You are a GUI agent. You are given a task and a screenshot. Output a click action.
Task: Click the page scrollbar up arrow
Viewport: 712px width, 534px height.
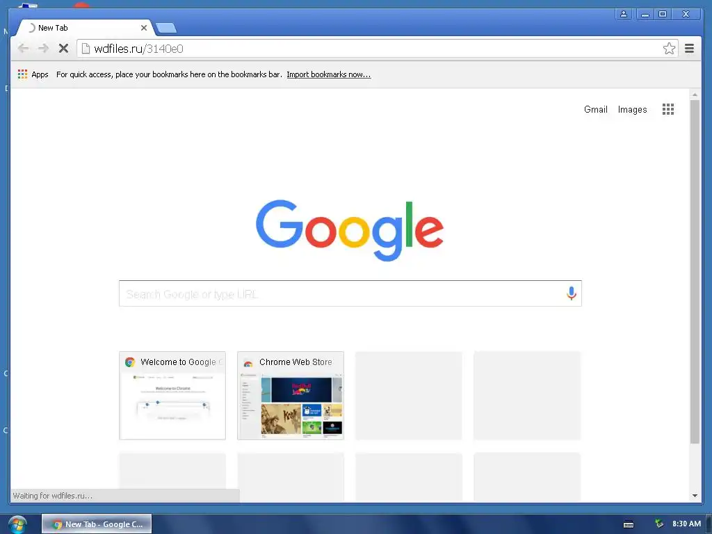pyautogui.click(x=695, y=95)
